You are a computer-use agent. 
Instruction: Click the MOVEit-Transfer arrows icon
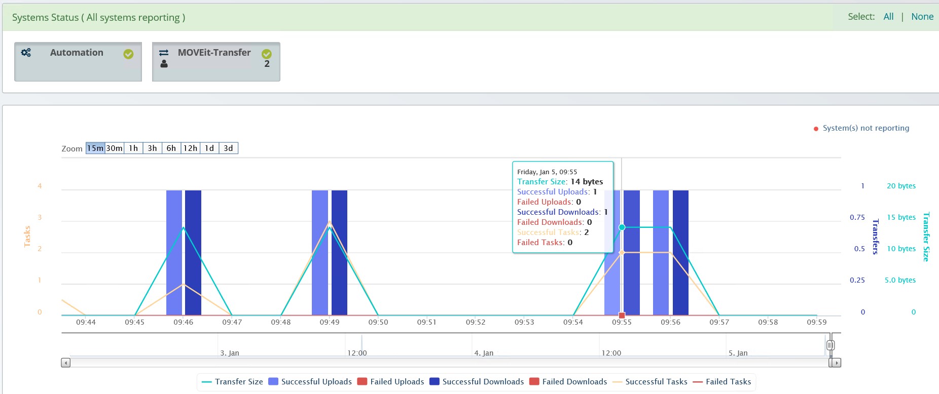(164, 53)
